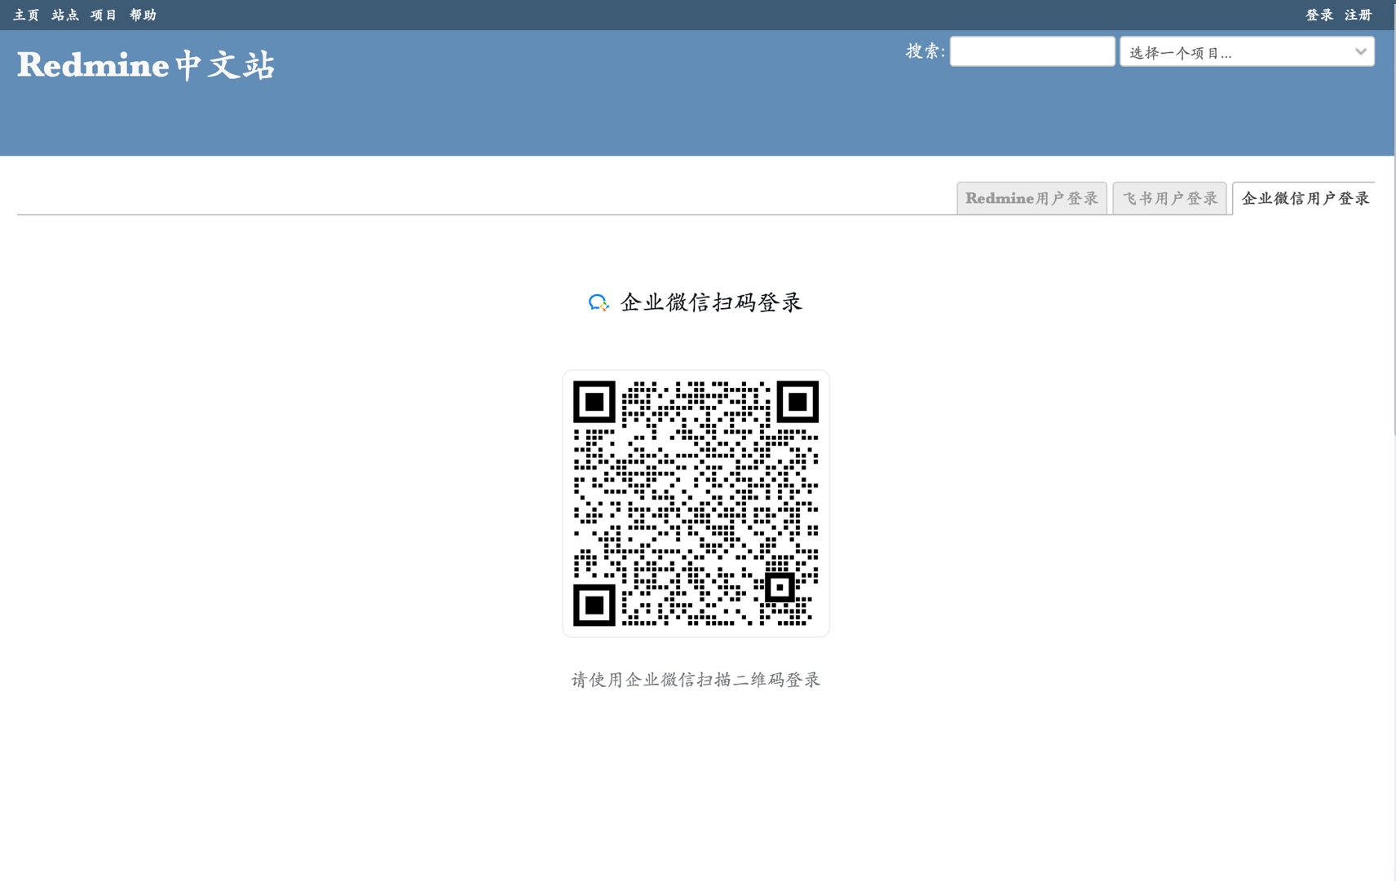
Task: Open the 主页 menu item
Action: pyautogui.click(x=26, y=15)
